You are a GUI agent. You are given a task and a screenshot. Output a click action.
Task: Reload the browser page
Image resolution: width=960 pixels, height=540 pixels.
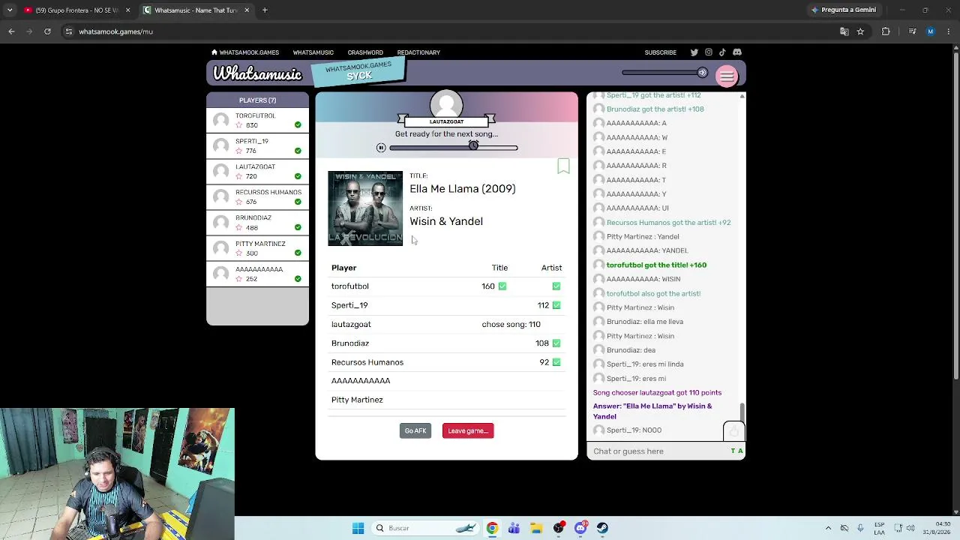[x=47, y=31]
